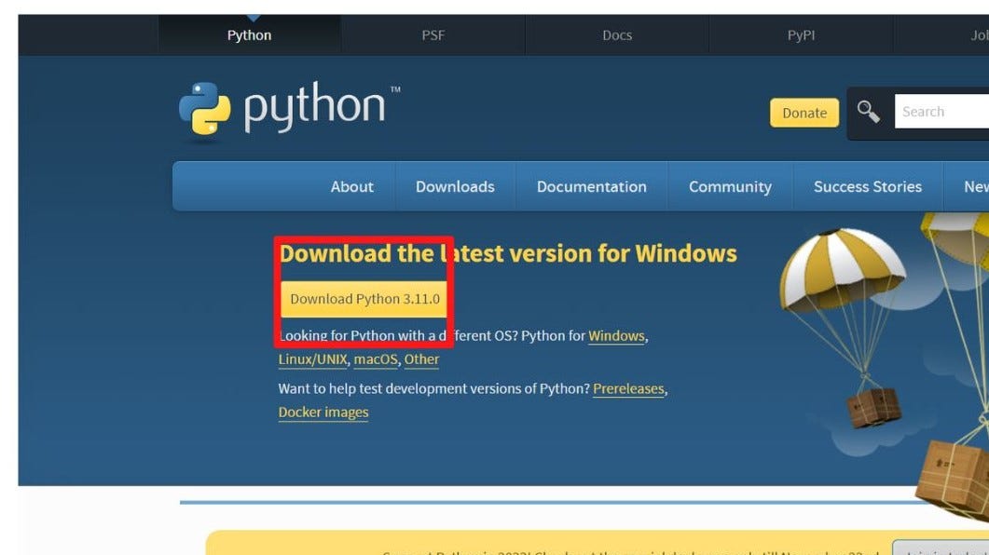Open the Success Stories menu
This screenshot has height=555, width=989.
click(x=867, y=186)
